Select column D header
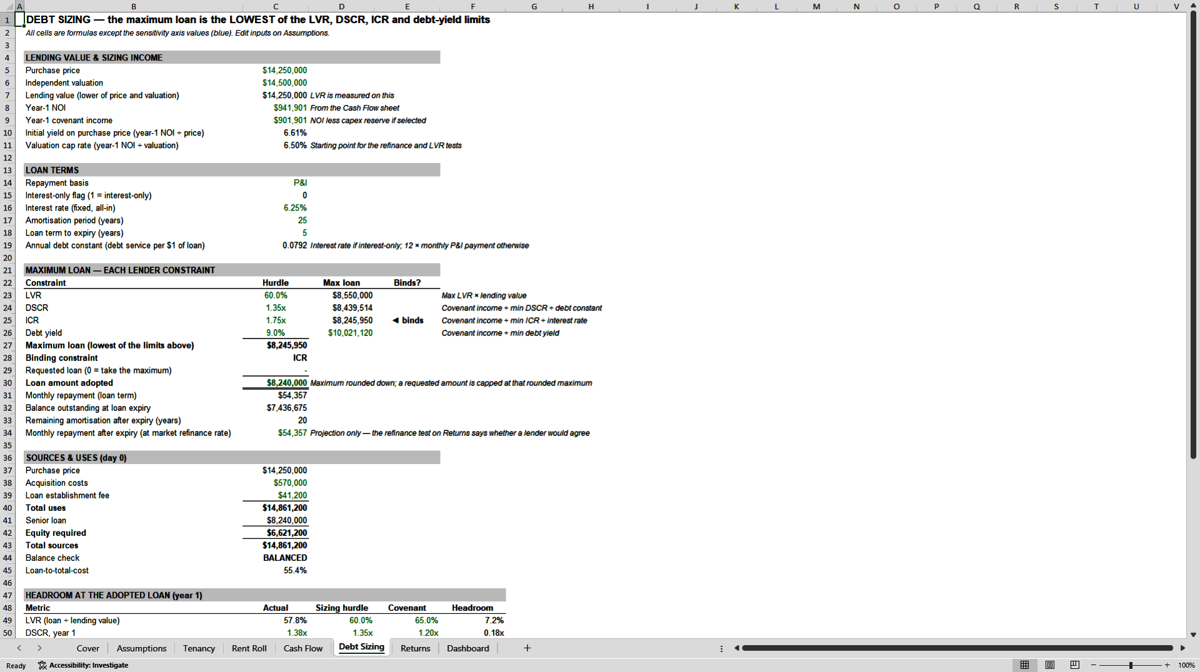The width and height of the screenshot is (1200, 672). pyautogui.click(x=341, y=6)
